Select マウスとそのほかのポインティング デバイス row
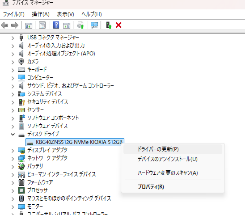The width and height of the screenshot is (245, 215). coord(69,198)
